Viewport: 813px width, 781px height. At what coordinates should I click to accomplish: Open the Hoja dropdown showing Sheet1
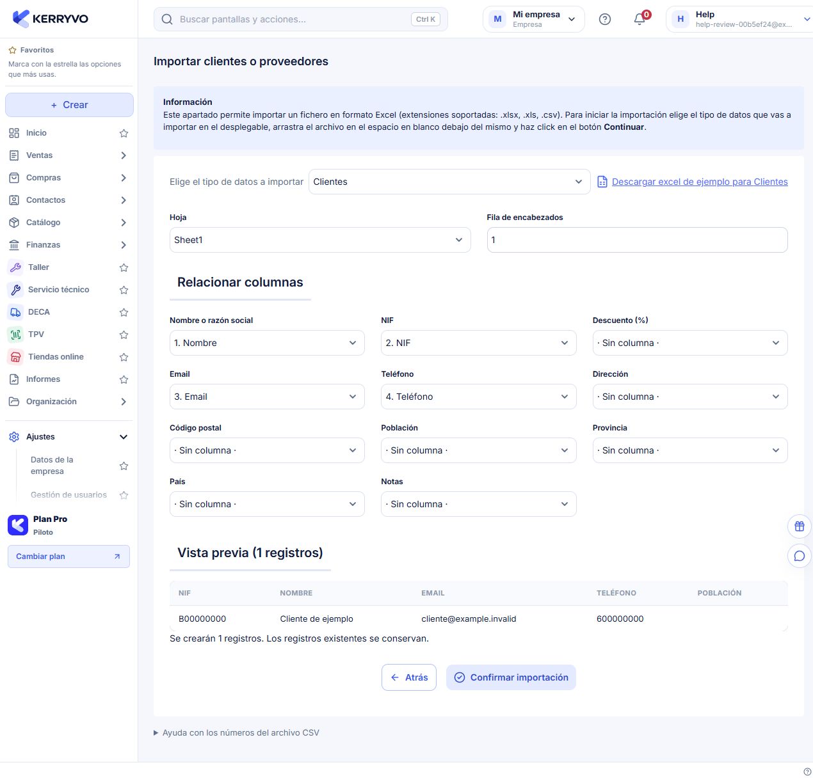pyautogui.click(x=320, y=240)
